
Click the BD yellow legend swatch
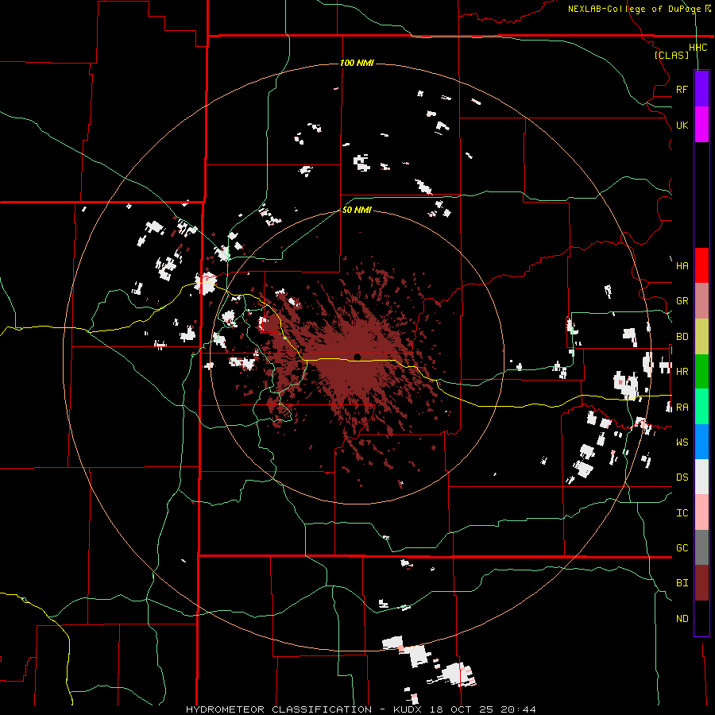pos(701,337)
